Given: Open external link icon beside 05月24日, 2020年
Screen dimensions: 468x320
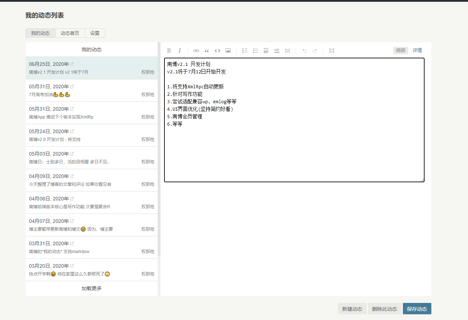Looking at the screenshot, I should 72,131.
